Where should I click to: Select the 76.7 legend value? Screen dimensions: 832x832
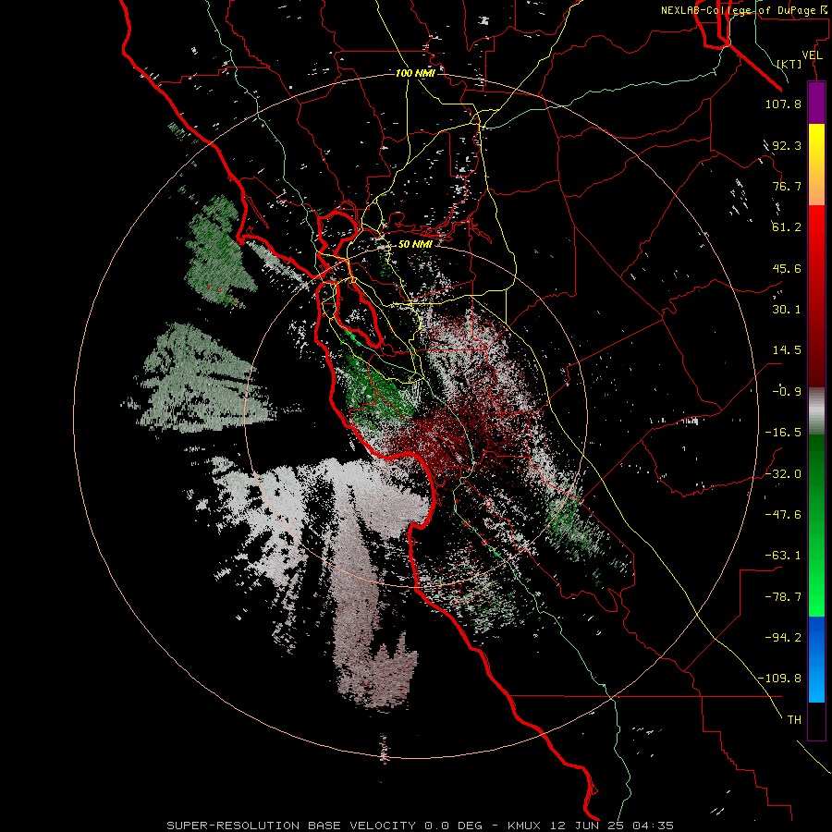click(787, 186)
